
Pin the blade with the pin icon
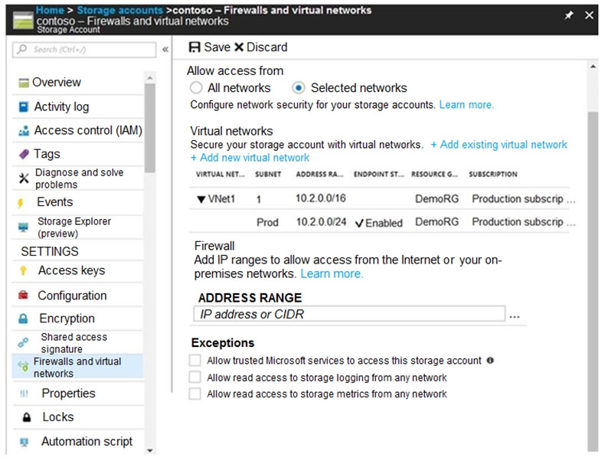568,15
